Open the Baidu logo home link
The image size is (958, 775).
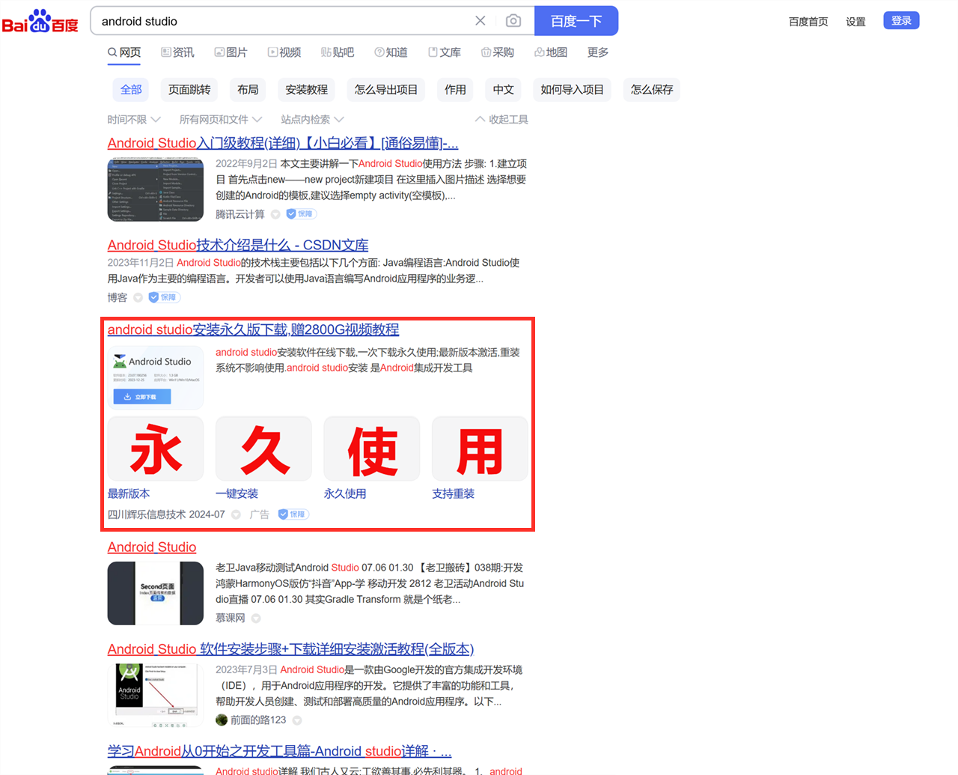[40, 21]
